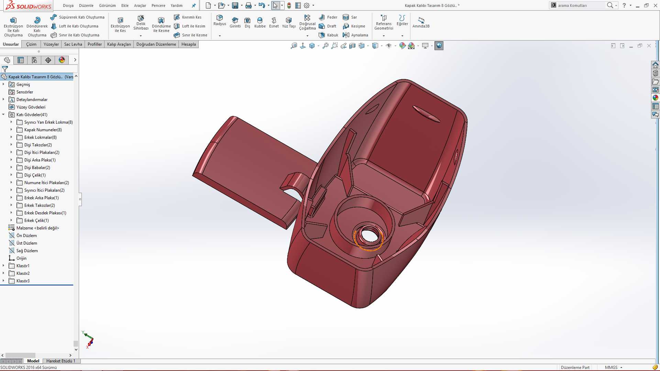Screen dimensions: 660x371
Task: Click the Kabuk shell tool
Action: click(329, 35)
